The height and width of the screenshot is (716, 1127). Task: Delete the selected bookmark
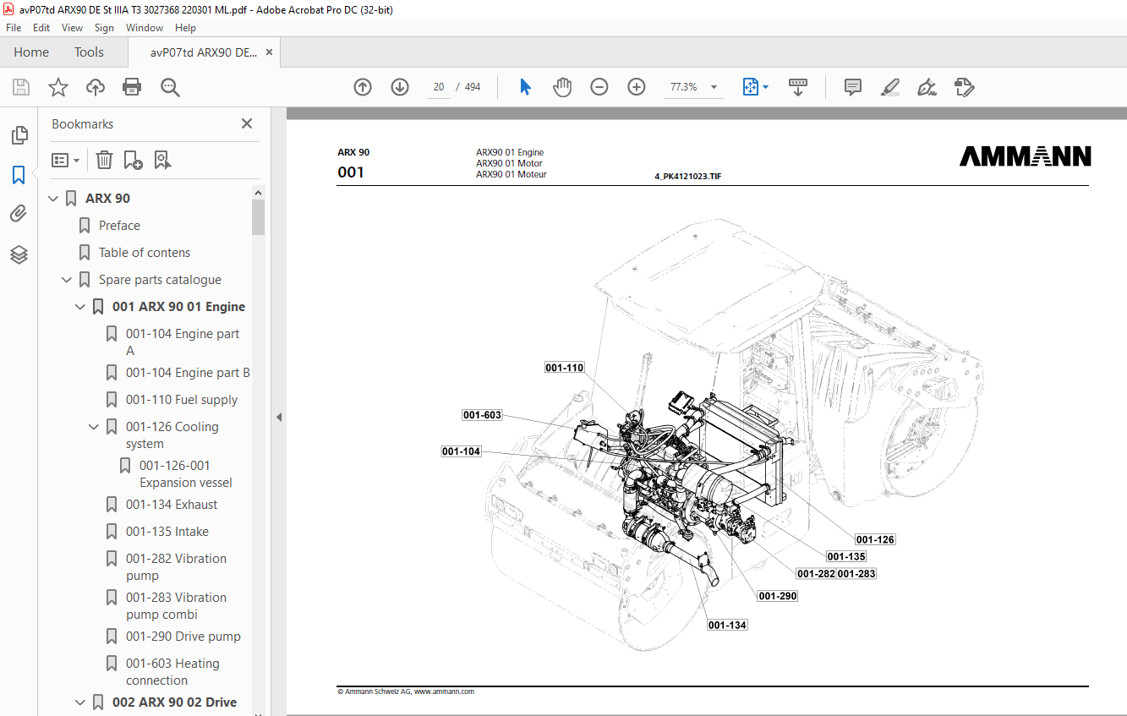(x=104, y=160)
